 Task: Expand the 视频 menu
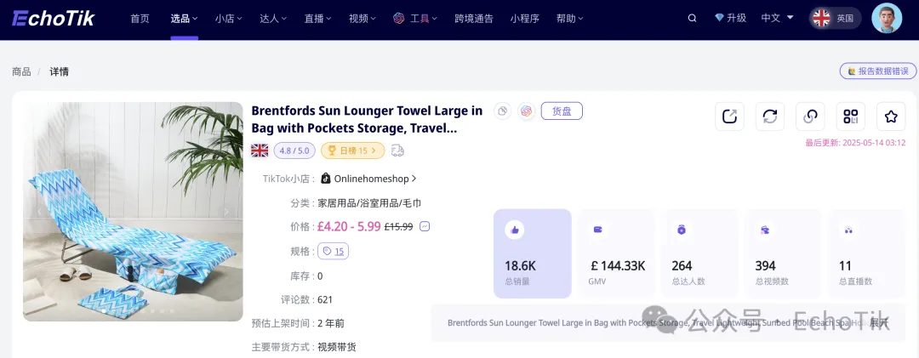tap(362, 18)
